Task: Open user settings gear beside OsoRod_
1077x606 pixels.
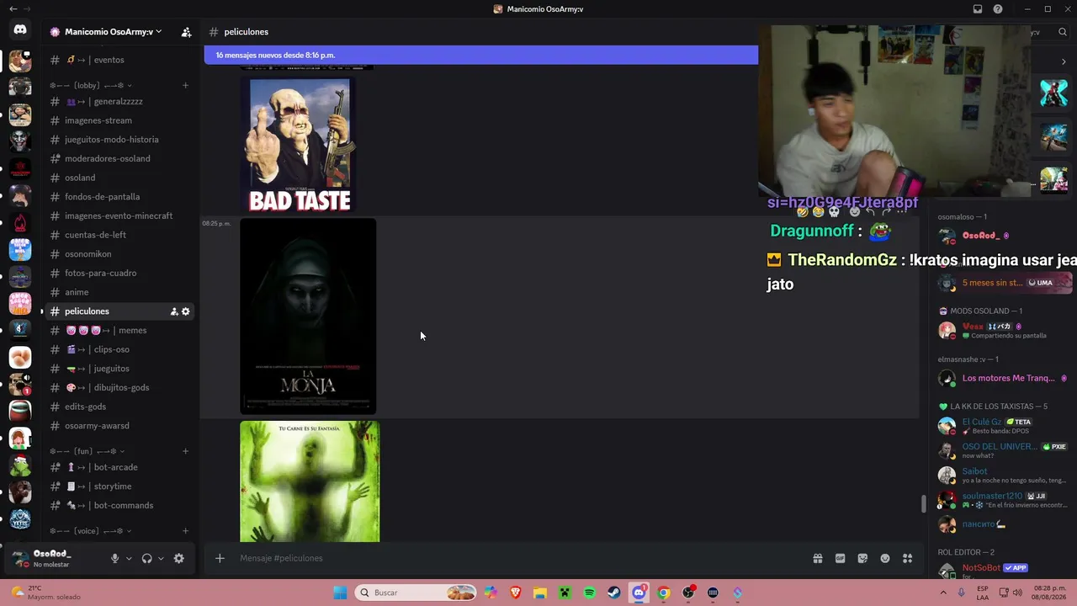Action: tap(178, 558)
